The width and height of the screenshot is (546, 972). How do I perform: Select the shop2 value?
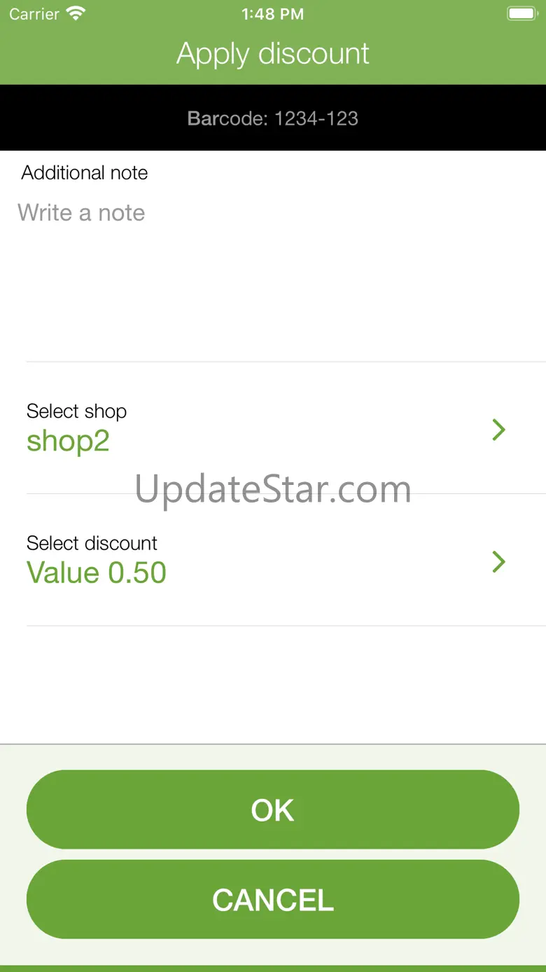tap(68, 441)
